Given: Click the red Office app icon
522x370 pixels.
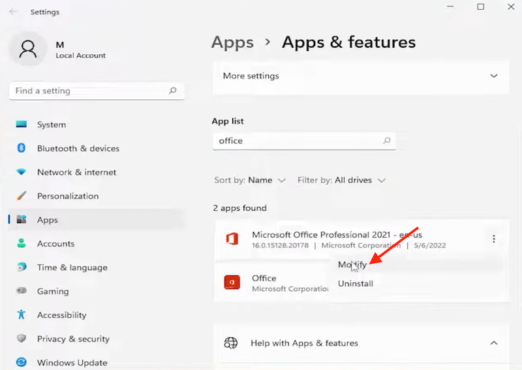Looking at the screenshot, I should pyautogui.click(x=232, y=282).
